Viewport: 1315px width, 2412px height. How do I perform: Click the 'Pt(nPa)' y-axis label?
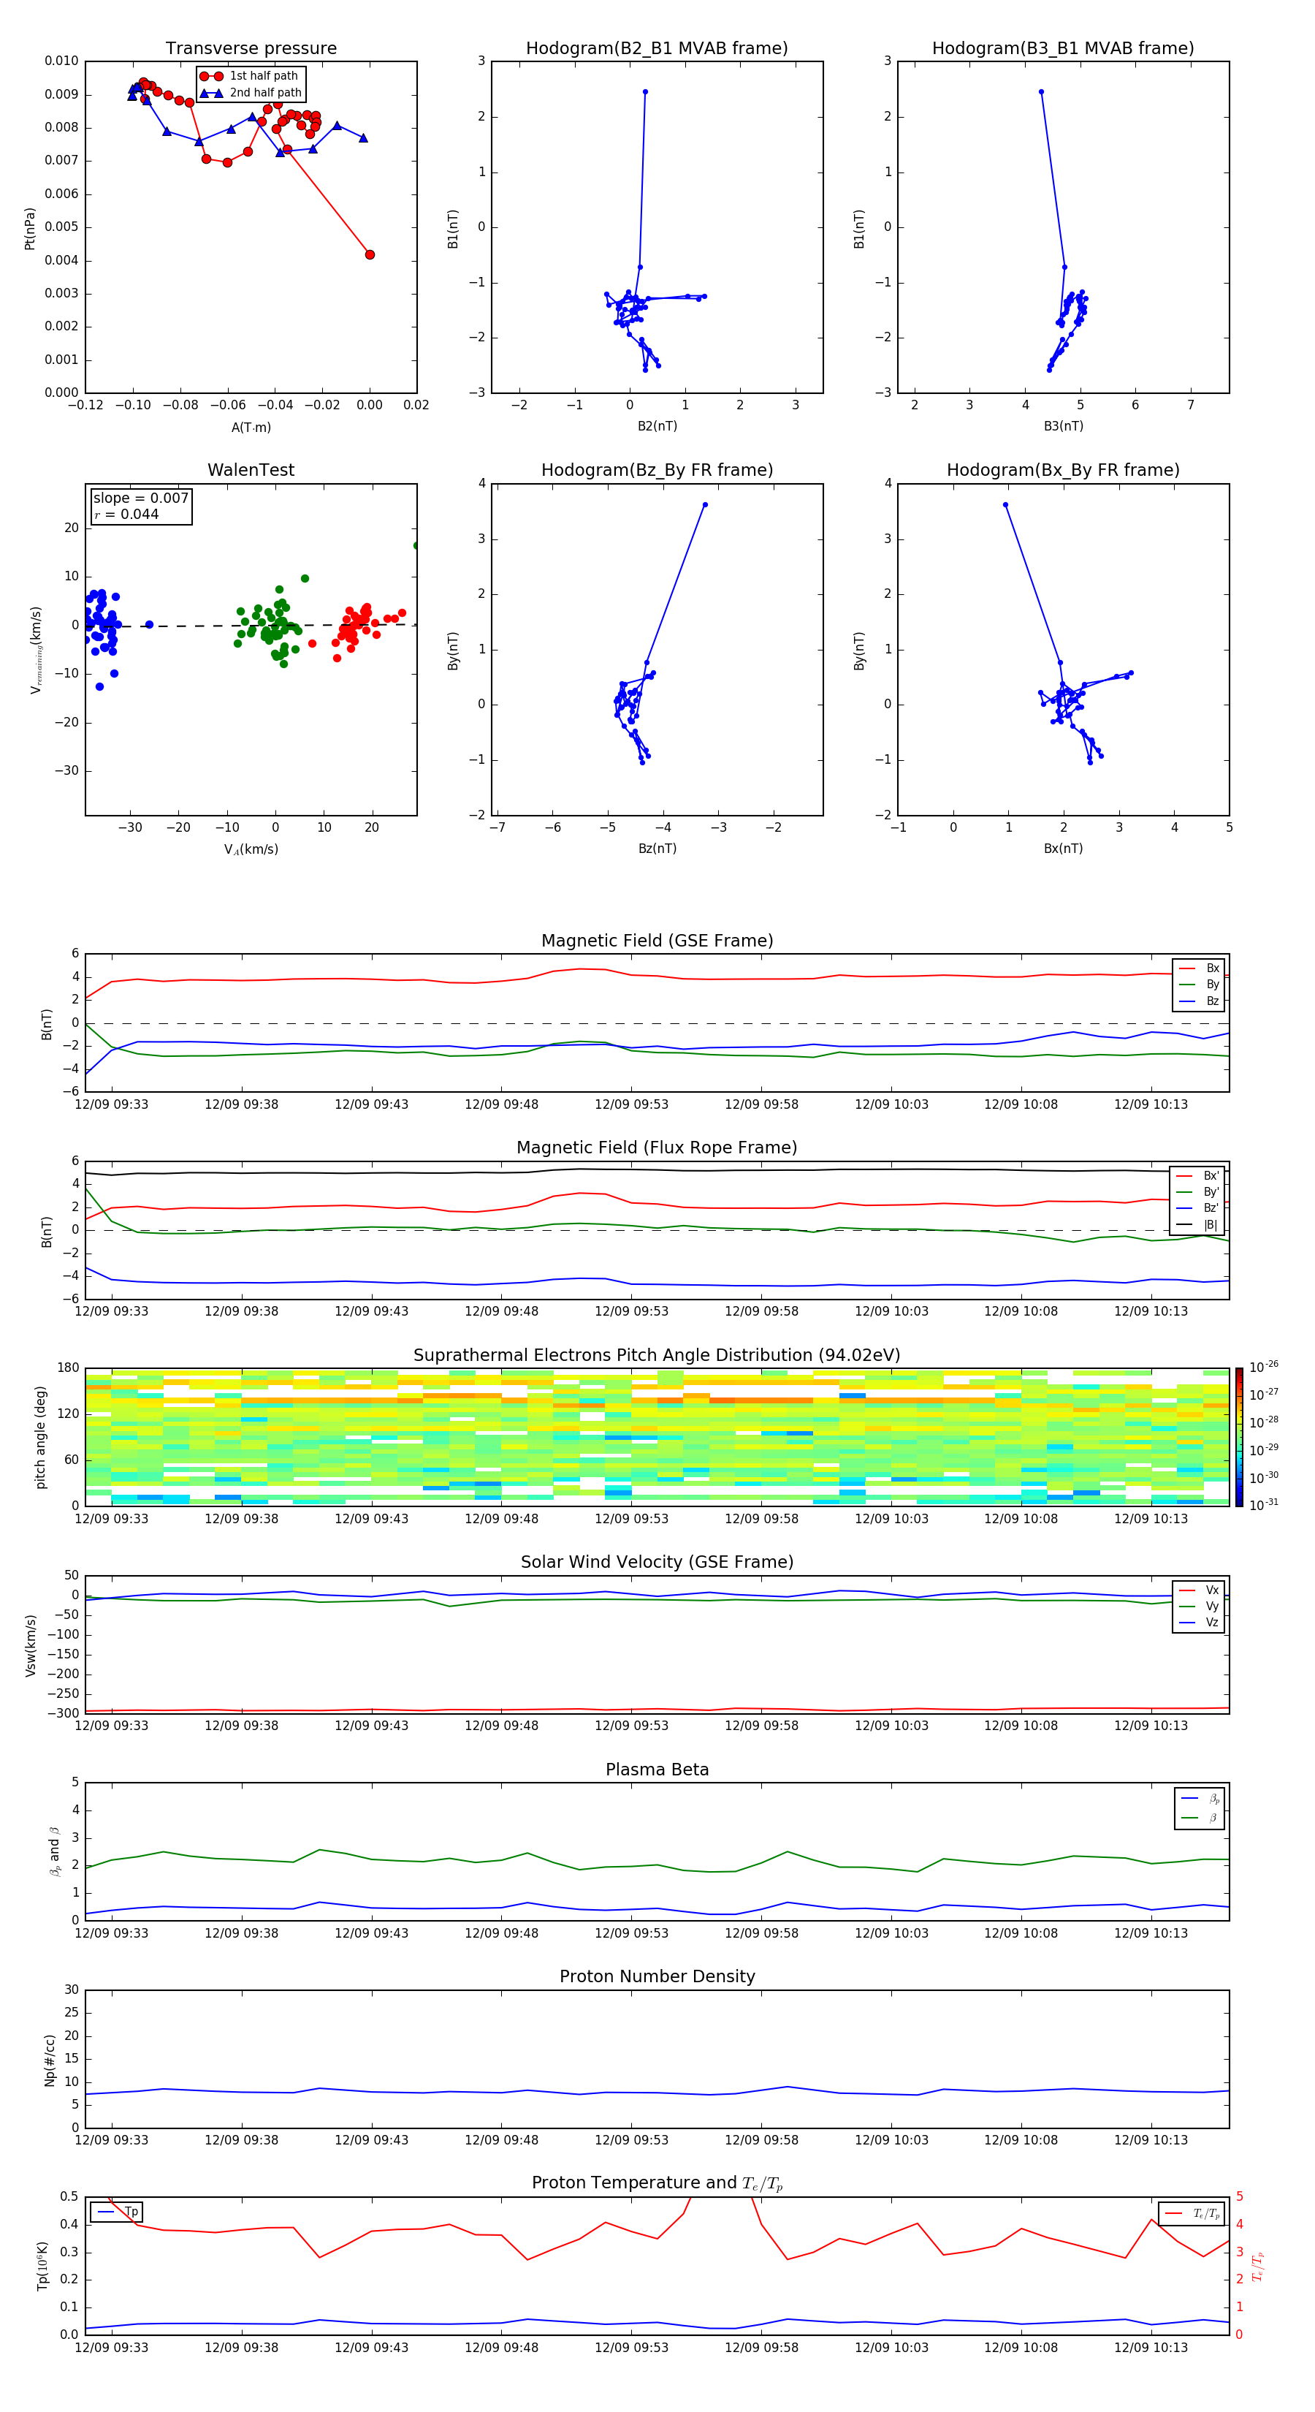(30, 229)
